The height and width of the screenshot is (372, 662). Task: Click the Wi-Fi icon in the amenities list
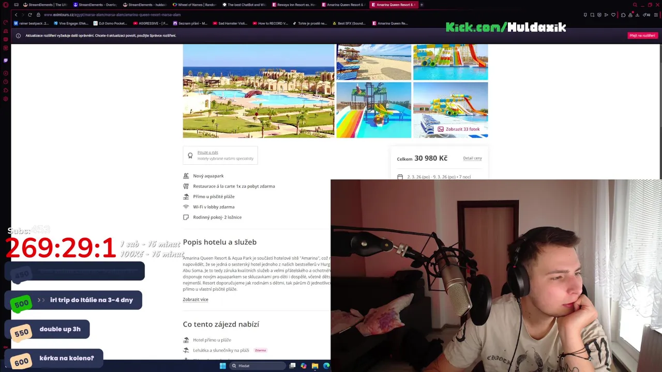(186, 207)
